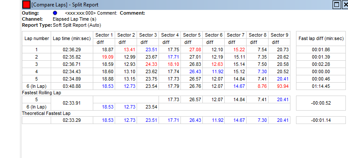
Task: Maximize the Split Report window
Action: (336, 5)
